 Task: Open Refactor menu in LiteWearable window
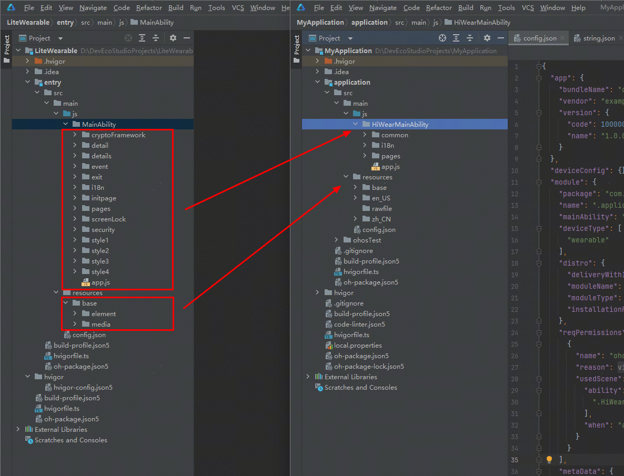click(x=149, y=7)
